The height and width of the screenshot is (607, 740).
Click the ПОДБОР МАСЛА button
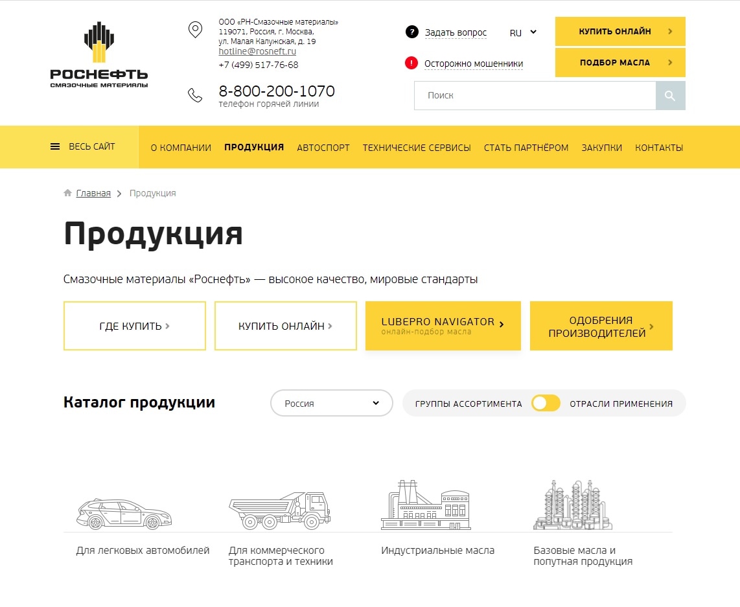[x=620, y=62]
